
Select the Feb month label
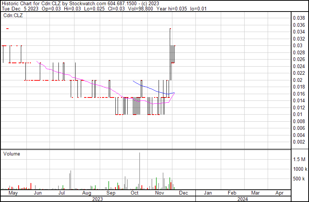232,193
